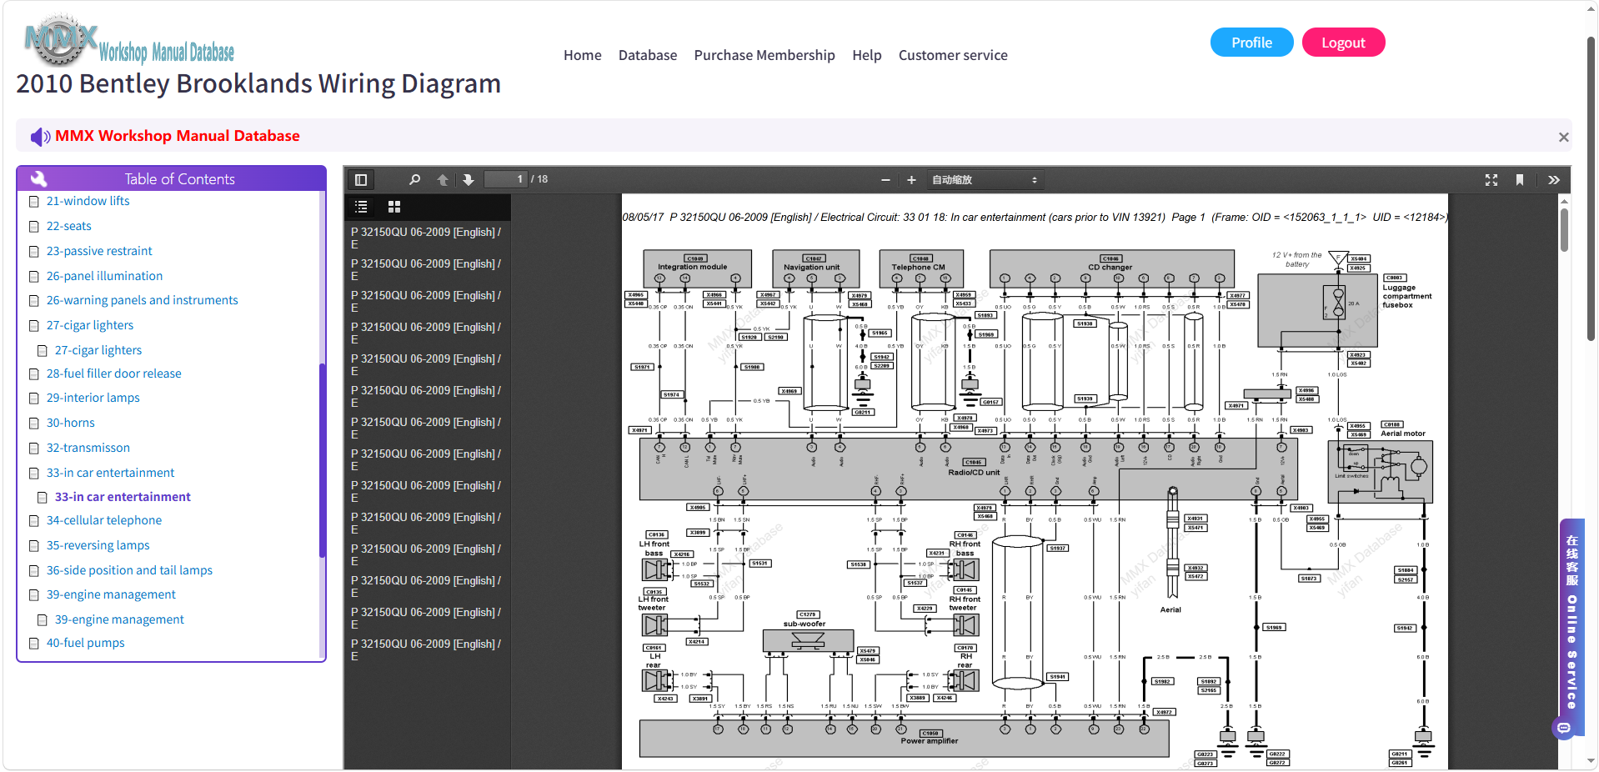Open the zoom level dropdown
1599x772 pixels.
point(985,180)
